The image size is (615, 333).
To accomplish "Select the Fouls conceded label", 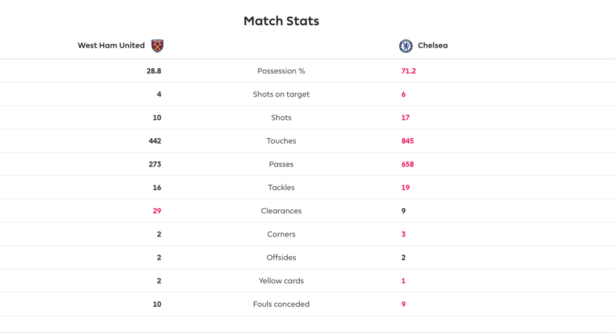I will (281, 304).
